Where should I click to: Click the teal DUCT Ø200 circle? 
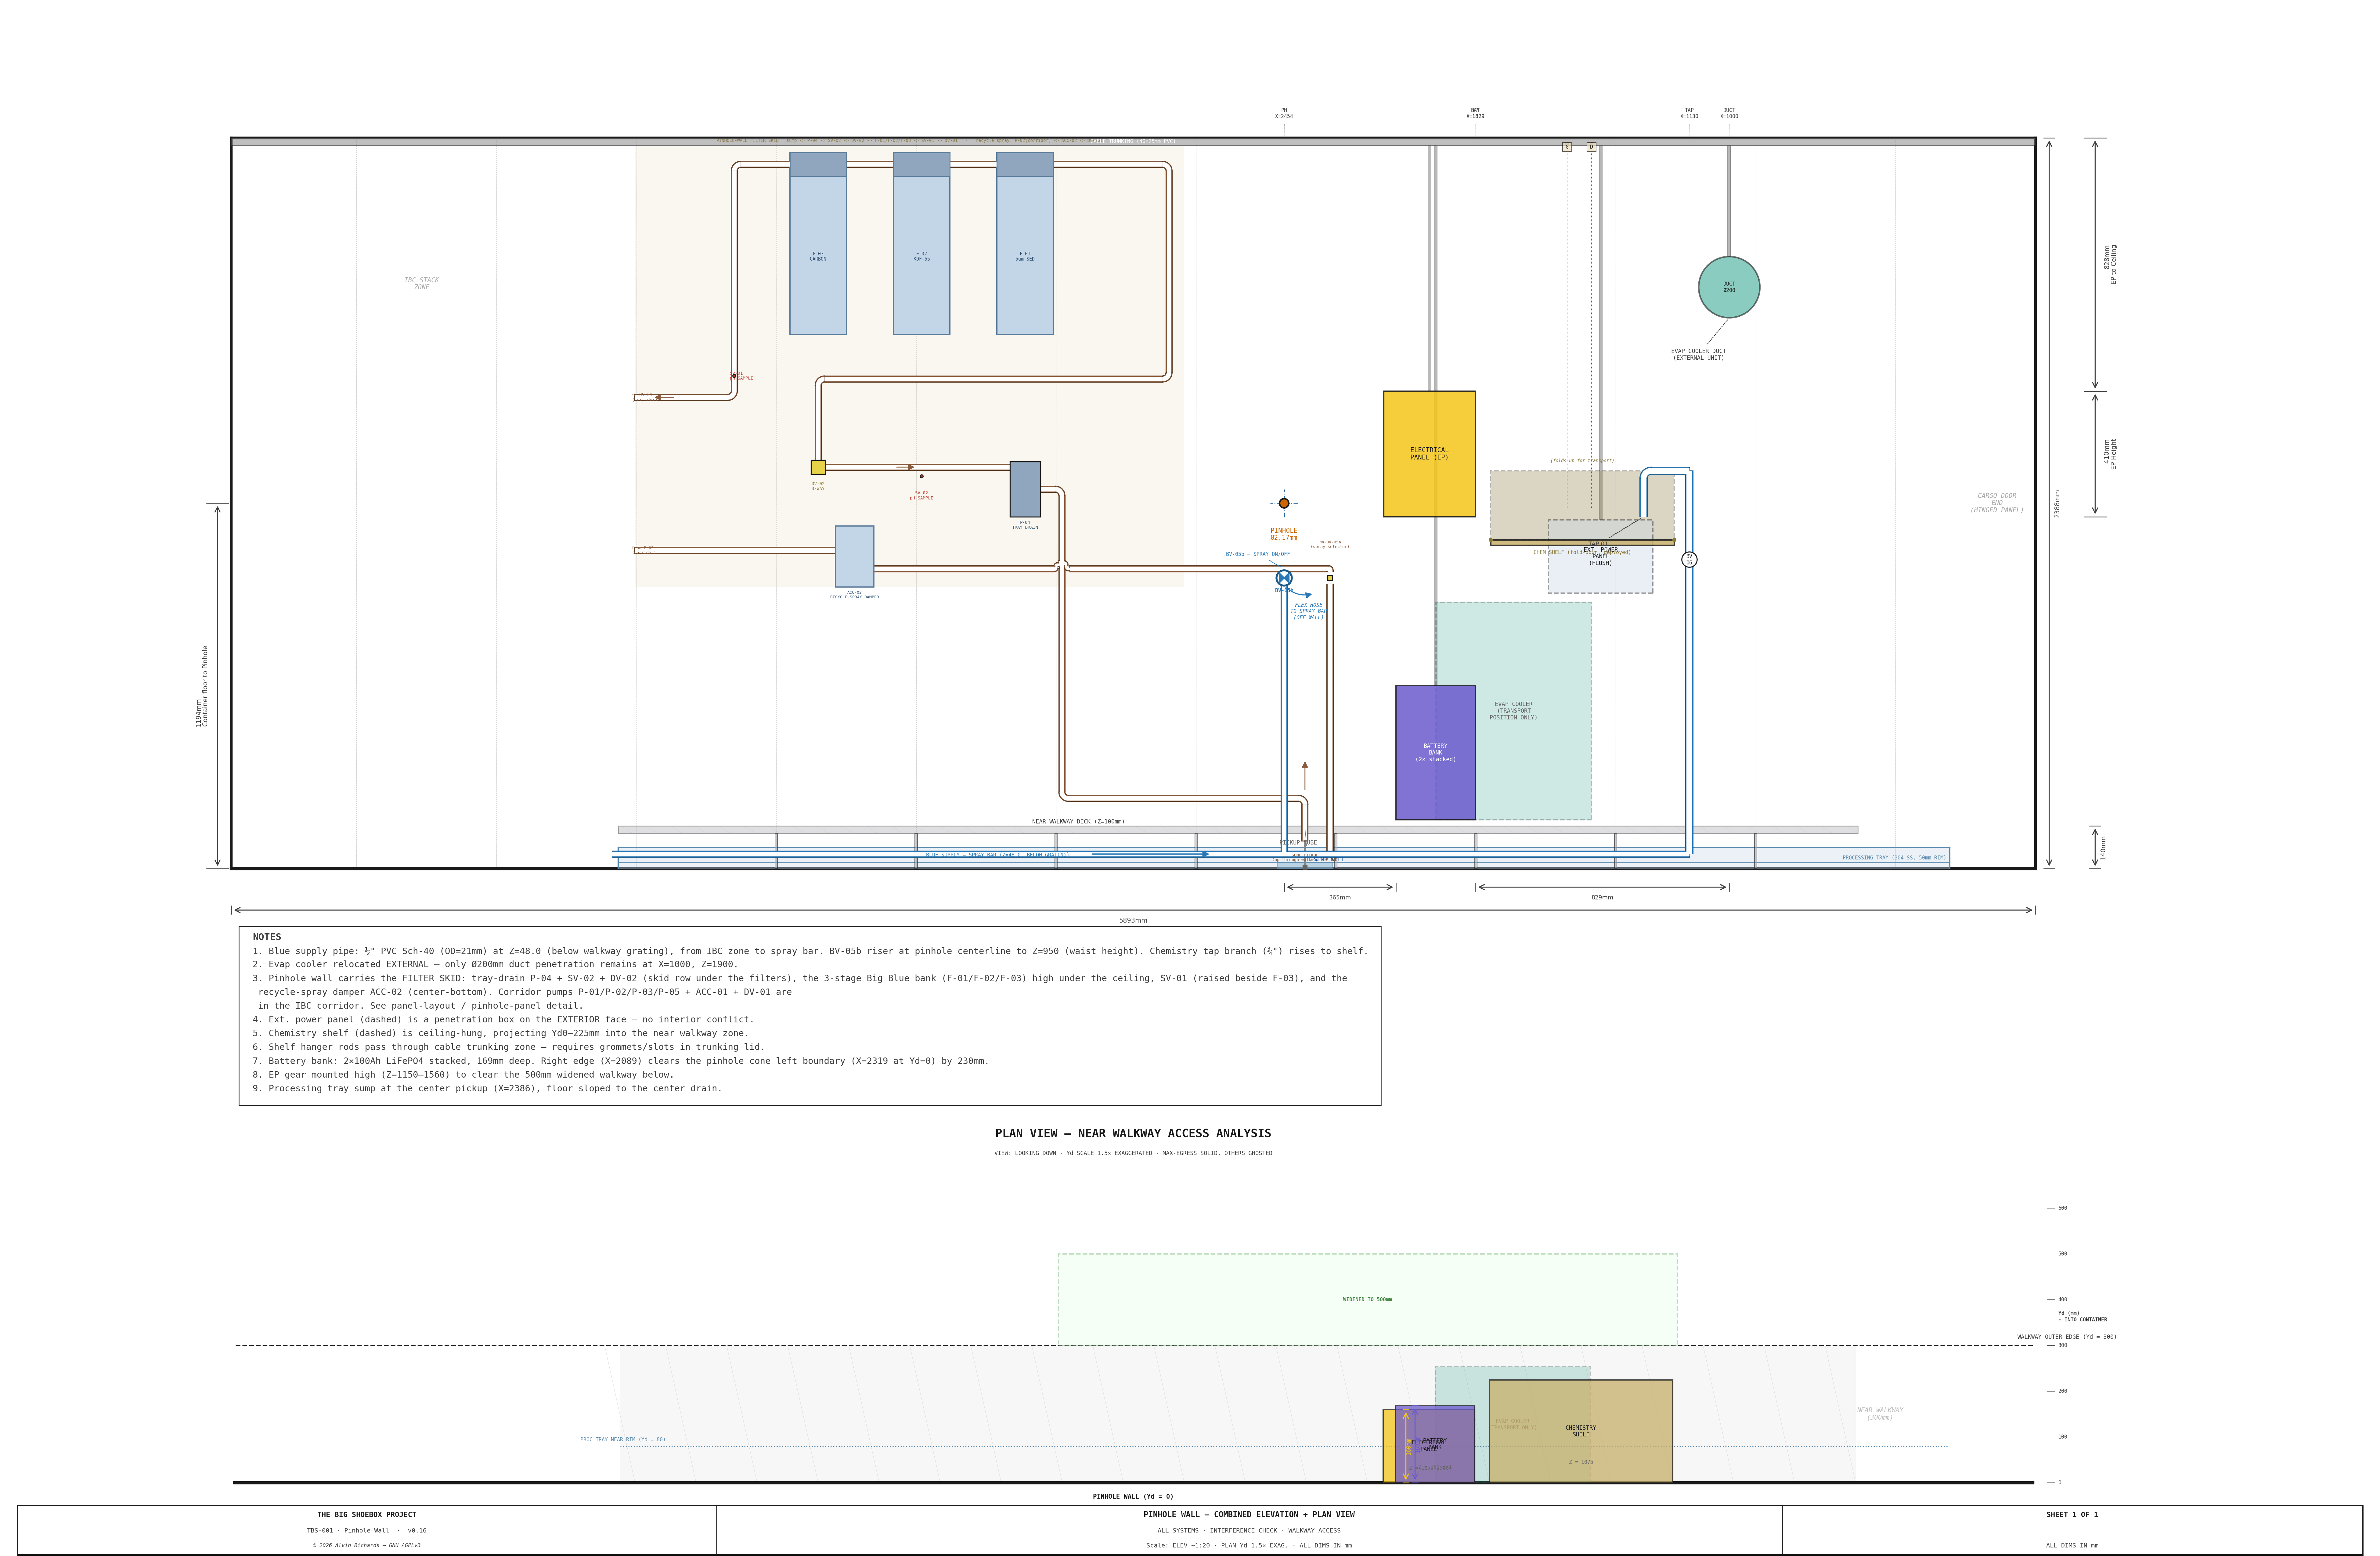[x=1729, y=287]
